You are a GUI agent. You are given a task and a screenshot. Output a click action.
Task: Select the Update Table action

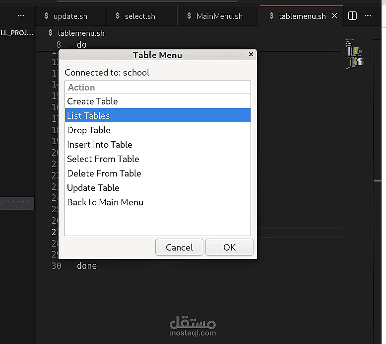click(x=93, y=188)
